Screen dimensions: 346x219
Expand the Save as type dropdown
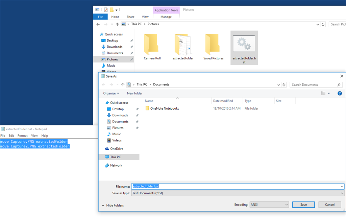342,193
